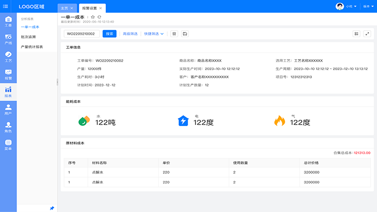The width and height of the screenshot is (377, 212).
Task: Select 产量统计报表 in the report menu
Action: [32, 47]
